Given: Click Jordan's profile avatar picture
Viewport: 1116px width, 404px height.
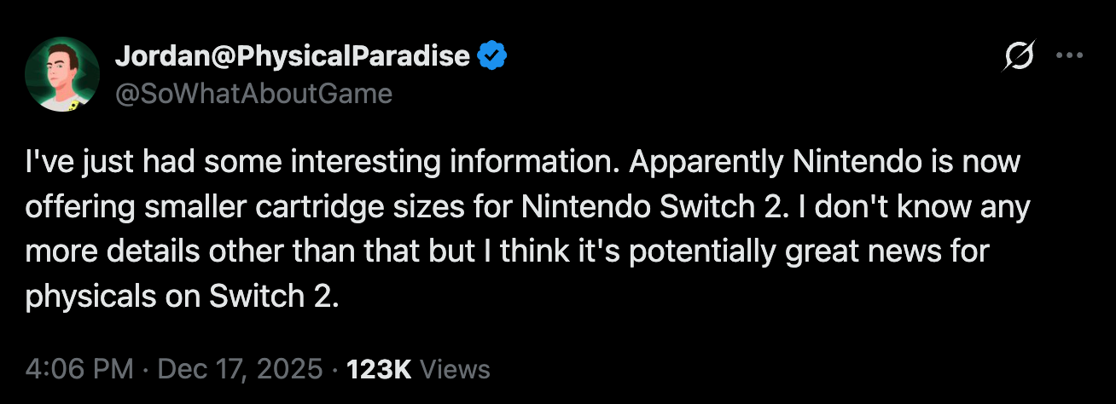Looking at the screenshot, I should coord(63,75).
